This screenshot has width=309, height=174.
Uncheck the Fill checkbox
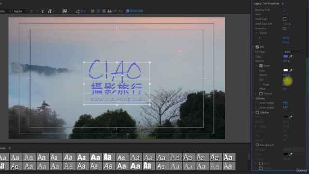pos(257,47)
